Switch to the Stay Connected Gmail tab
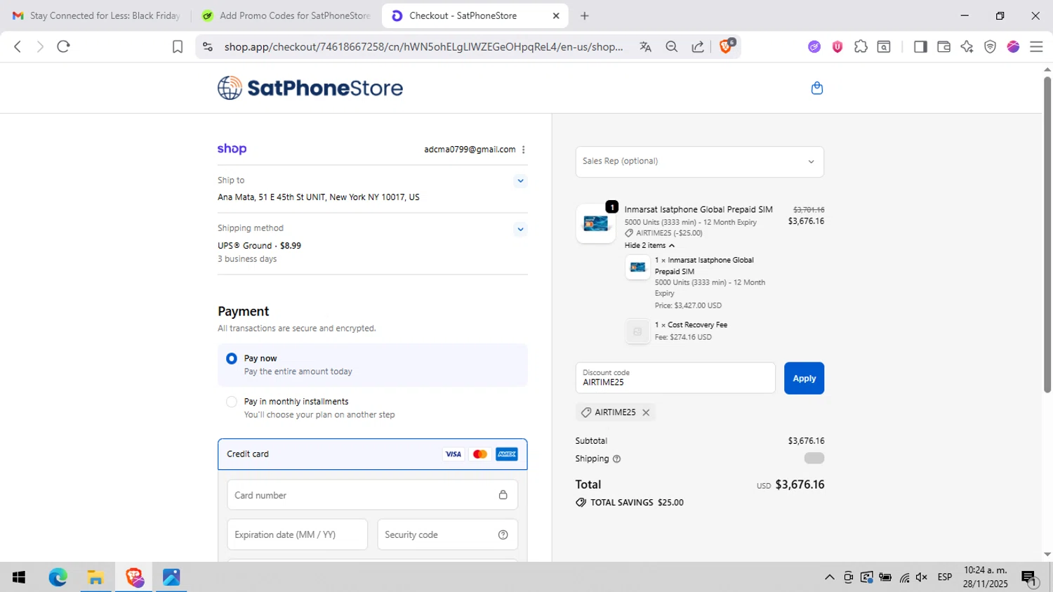 [x=97, y=15]
